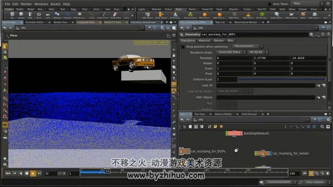Expand scene view obj path dropdown
Viewport: 333px width, 187px height.
tap(142, 28)
